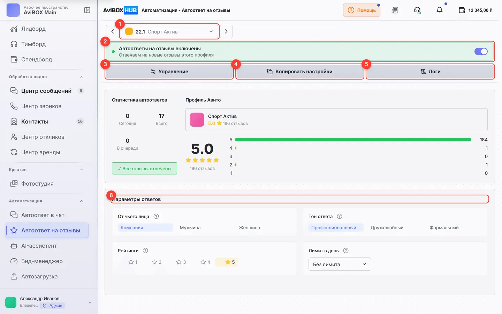Select Женщина as the reply persona

pyautogui.click(x=249, y=227)
